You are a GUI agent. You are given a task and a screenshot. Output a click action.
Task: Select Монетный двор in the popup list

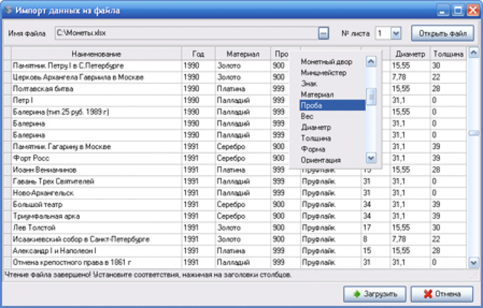click(x=332, y=62)
